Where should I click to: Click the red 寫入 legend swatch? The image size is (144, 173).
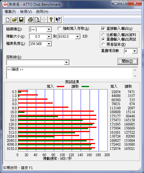coord(60,86)
